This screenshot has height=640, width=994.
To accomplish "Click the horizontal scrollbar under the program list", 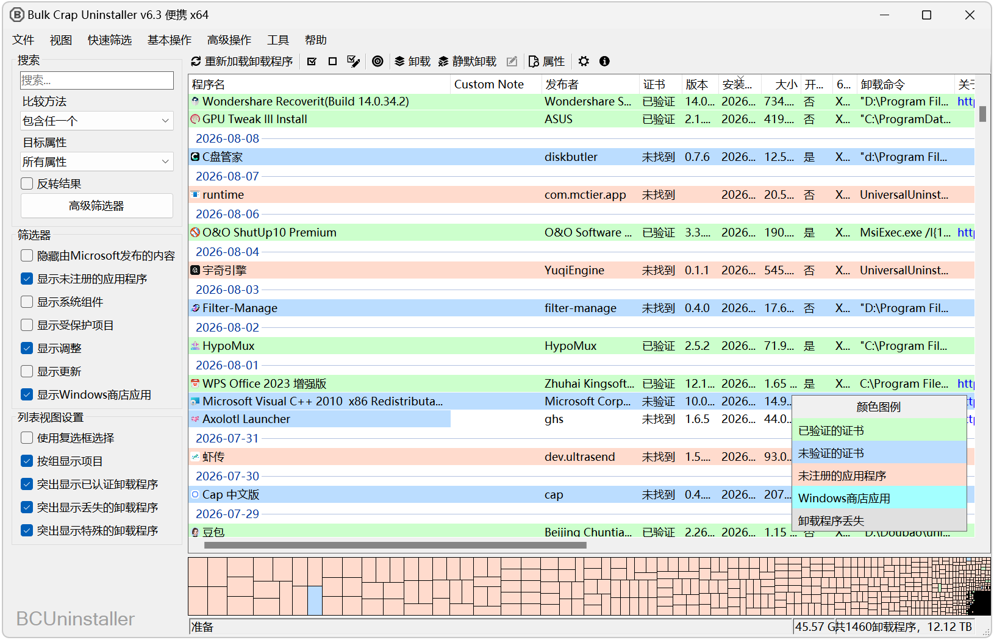I will [395, 546].
